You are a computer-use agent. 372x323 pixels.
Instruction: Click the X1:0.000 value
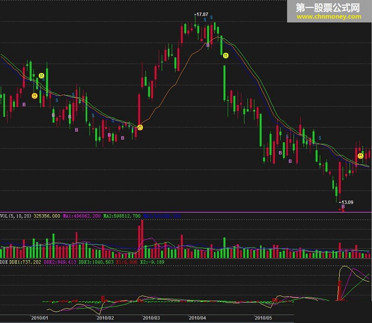[x=127, y=262]
